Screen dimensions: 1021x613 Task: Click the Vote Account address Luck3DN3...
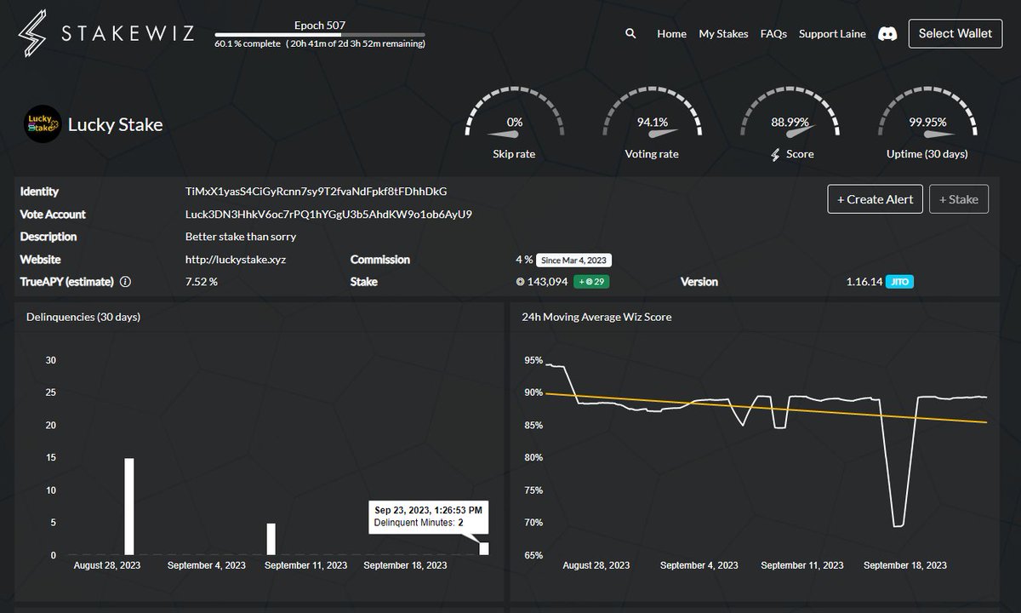tap(328, 215)
